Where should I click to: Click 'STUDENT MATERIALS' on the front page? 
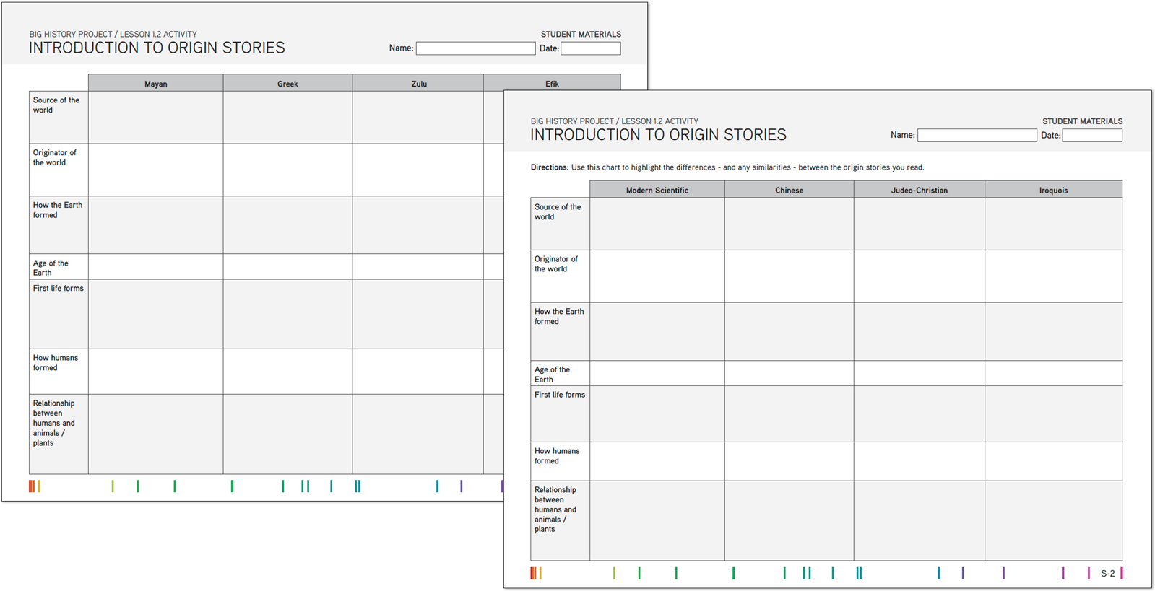1082,121
